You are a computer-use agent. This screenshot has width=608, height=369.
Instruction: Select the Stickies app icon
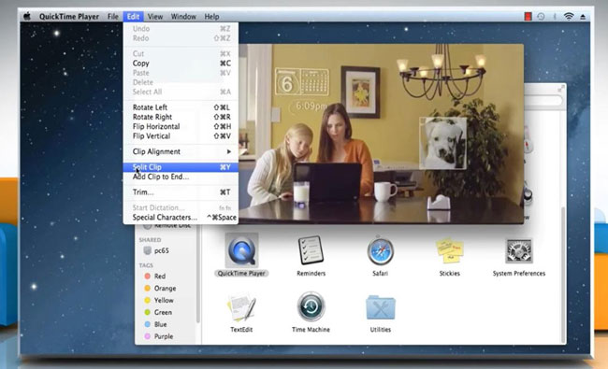coord(449,251)
